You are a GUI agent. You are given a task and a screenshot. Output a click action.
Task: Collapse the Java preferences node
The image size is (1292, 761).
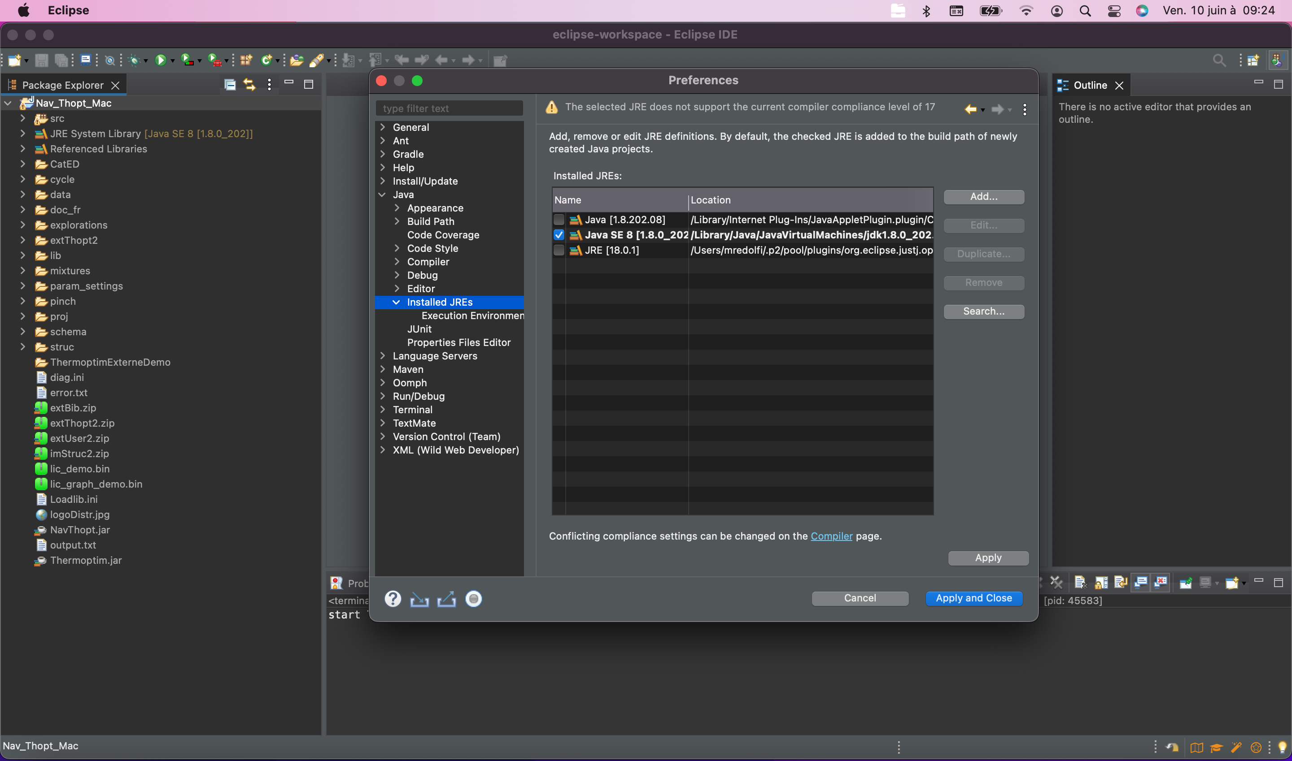click(x=382, y=195)
